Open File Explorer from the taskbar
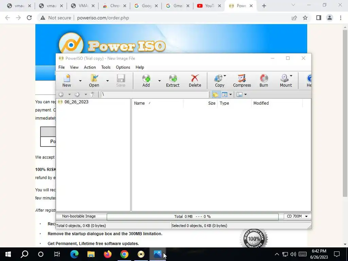This screenshot has height=261, width=348. click(91, 254)
